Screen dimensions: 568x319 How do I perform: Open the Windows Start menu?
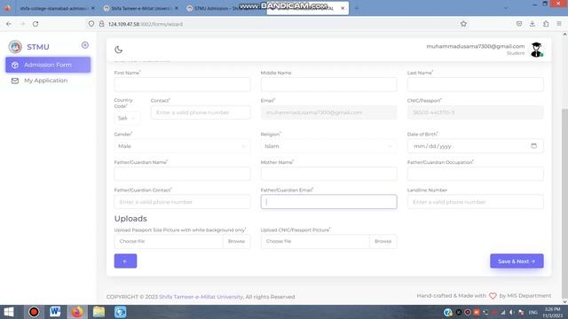point(9,312)
